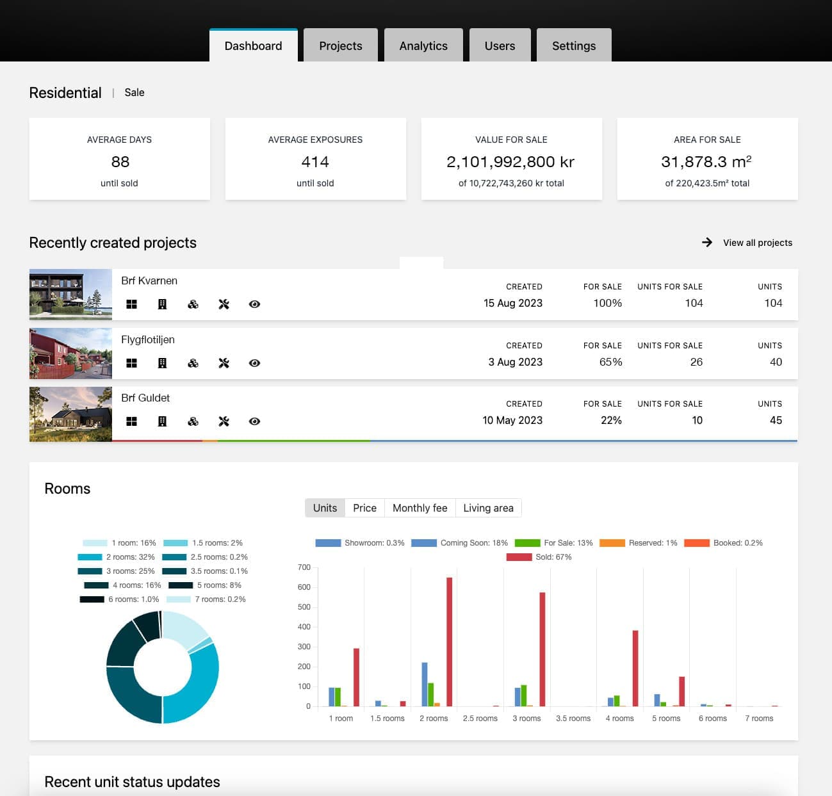The width and height of the screenshot is (832, 796).
Task: Click the Average Exposures value 414
Action: click(x=315, y=162)
